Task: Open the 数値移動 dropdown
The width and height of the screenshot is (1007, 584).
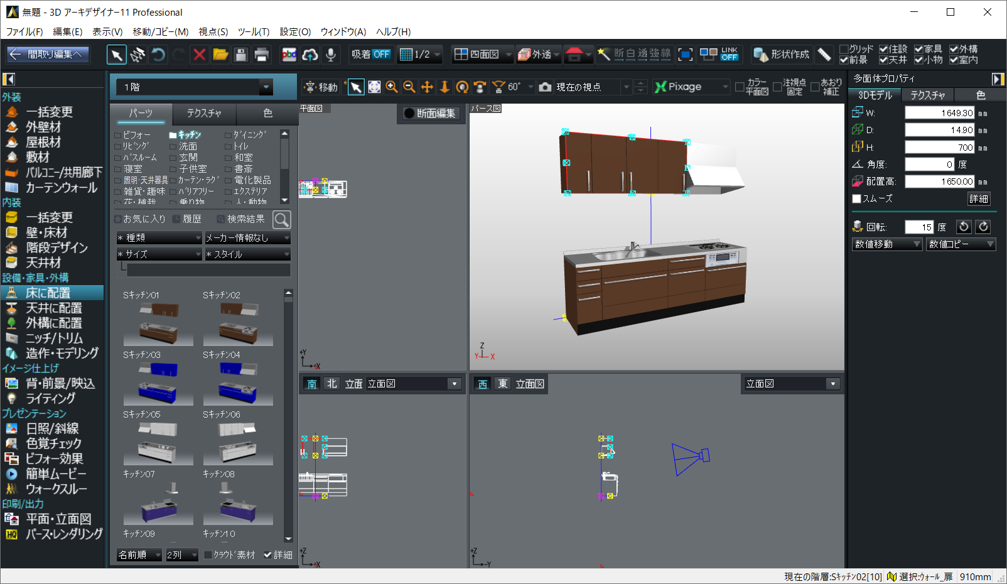Action: coord(886,244)
